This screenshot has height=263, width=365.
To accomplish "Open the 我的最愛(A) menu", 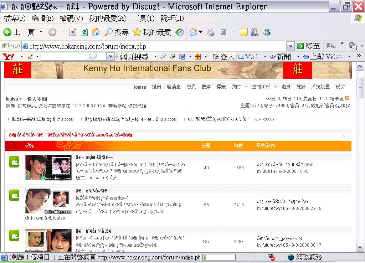I will pos(108,19).
